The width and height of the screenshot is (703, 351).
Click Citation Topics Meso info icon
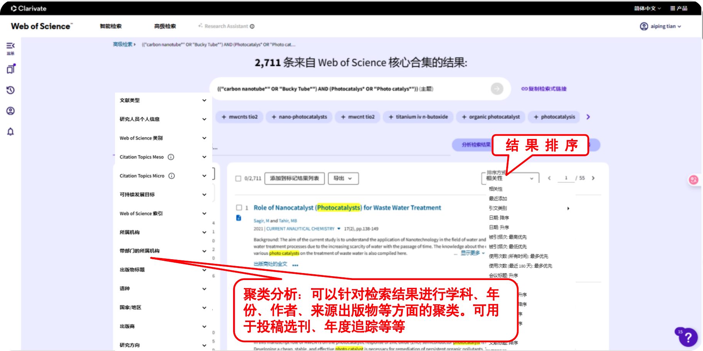[171, 157]
